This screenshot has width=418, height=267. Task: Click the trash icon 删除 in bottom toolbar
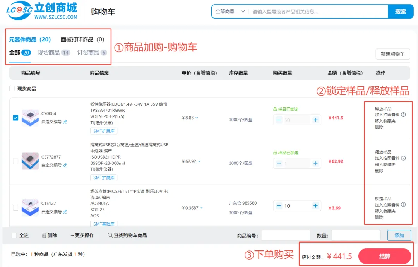pyautogui.click(x=44, y=235)
